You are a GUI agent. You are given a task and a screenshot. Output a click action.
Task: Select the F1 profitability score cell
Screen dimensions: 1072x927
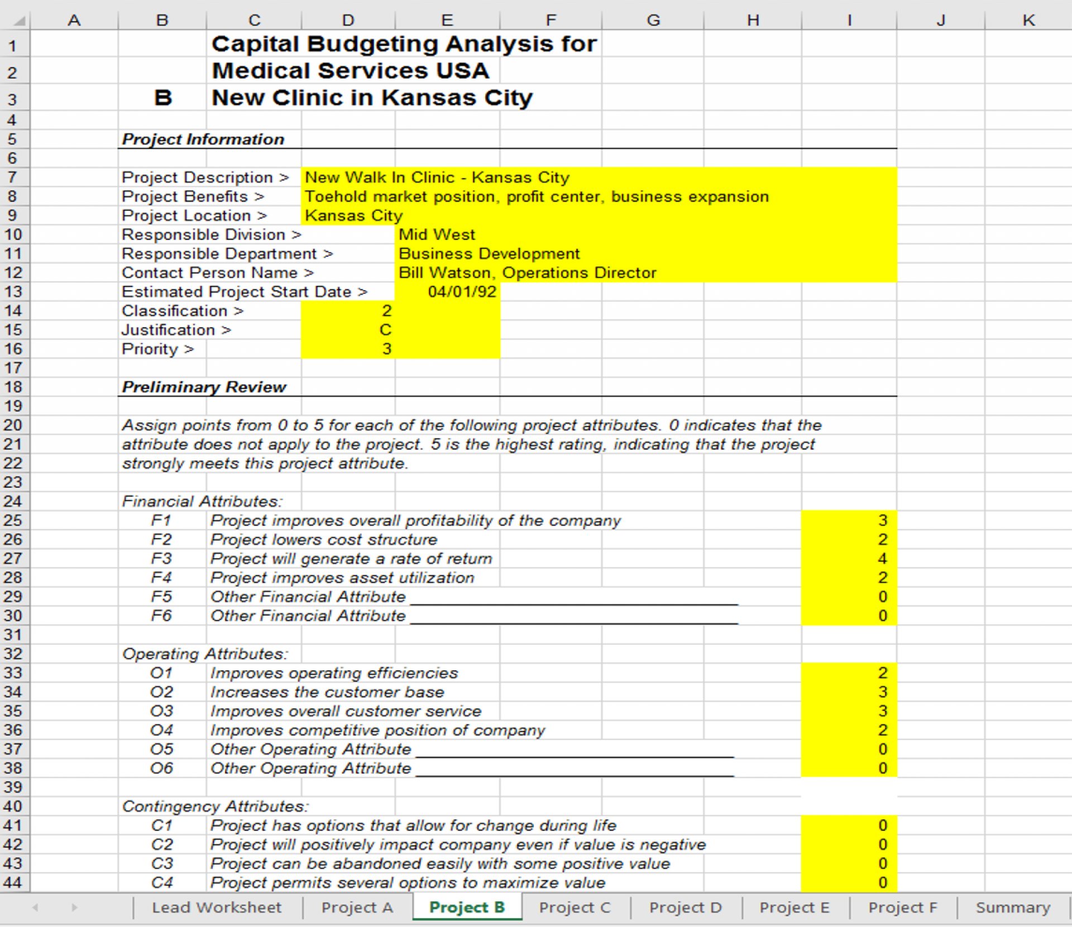click(849, 521)
